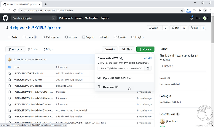Open the notifications bell
214x127 pixels.
click(x=192, y=18)
